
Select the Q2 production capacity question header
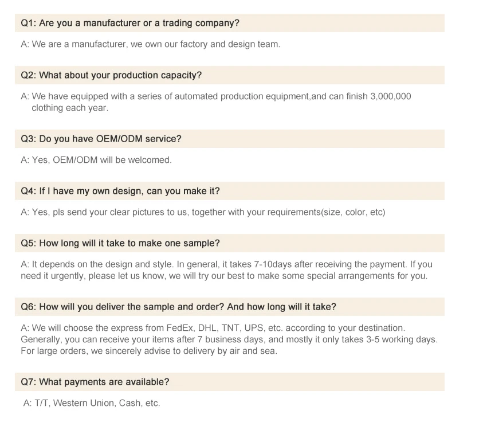[x=111, y=76]
